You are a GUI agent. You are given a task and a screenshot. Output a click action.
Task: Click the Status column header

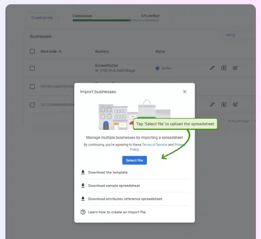[160, 52]
